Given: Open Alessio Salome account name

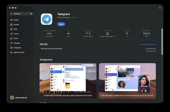Looking at the screenshot, I should coord(21,98).
